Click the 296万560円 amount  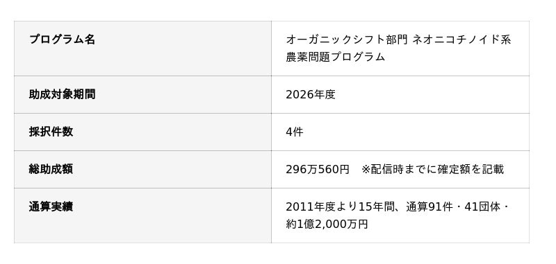pos(318,169)
